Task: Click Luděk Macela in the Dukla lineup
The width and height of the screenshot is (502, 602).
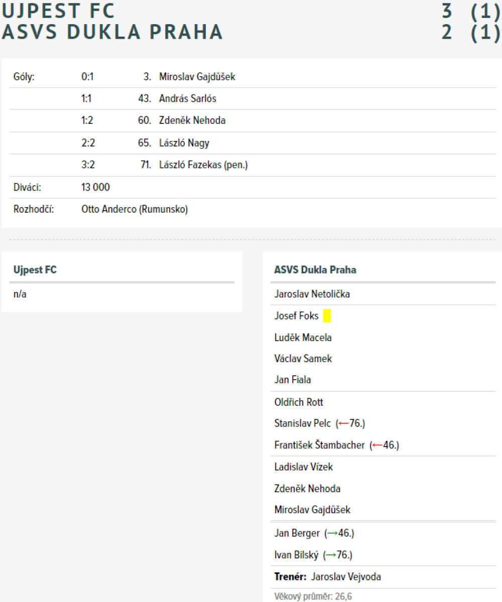Action: (x=303, y=338)
